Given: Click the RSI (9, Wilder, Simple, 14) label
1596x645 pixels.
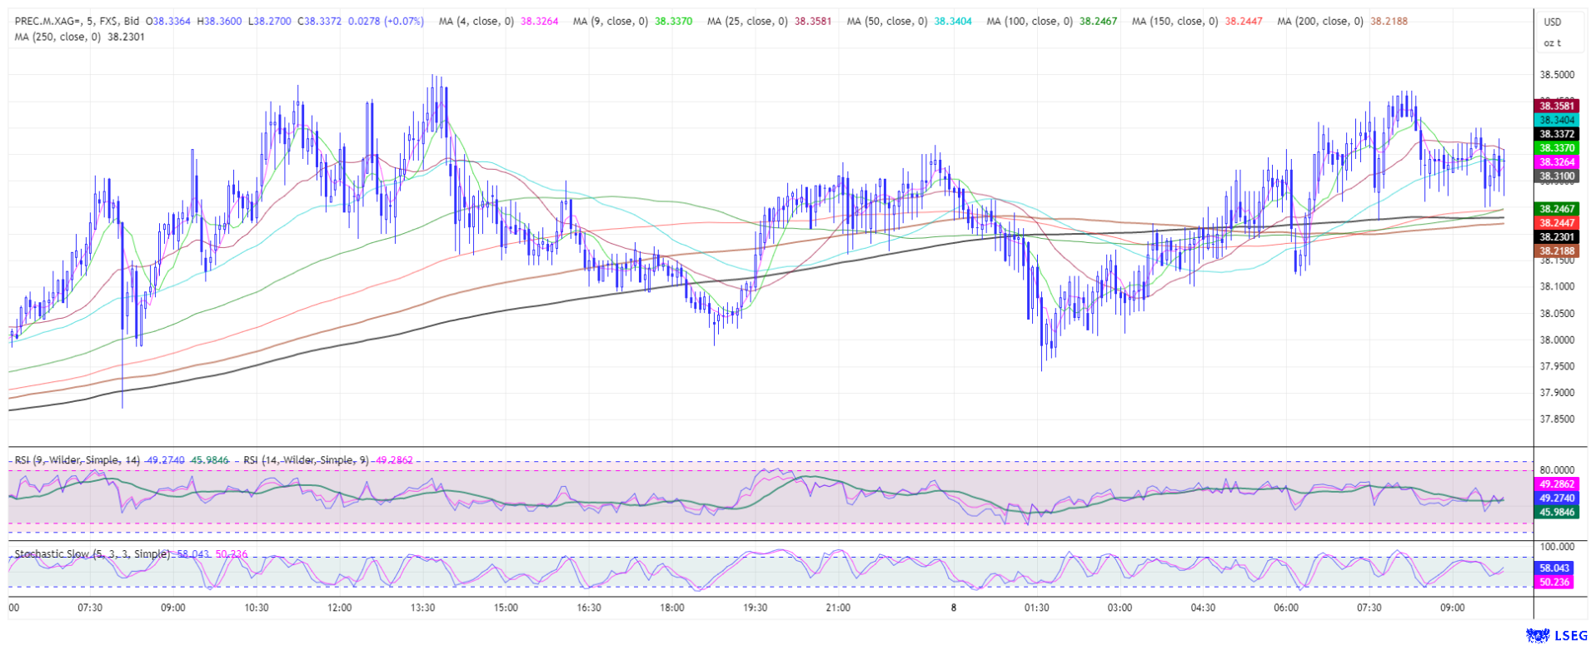Looking at the screenshot, I should point(77,460).
